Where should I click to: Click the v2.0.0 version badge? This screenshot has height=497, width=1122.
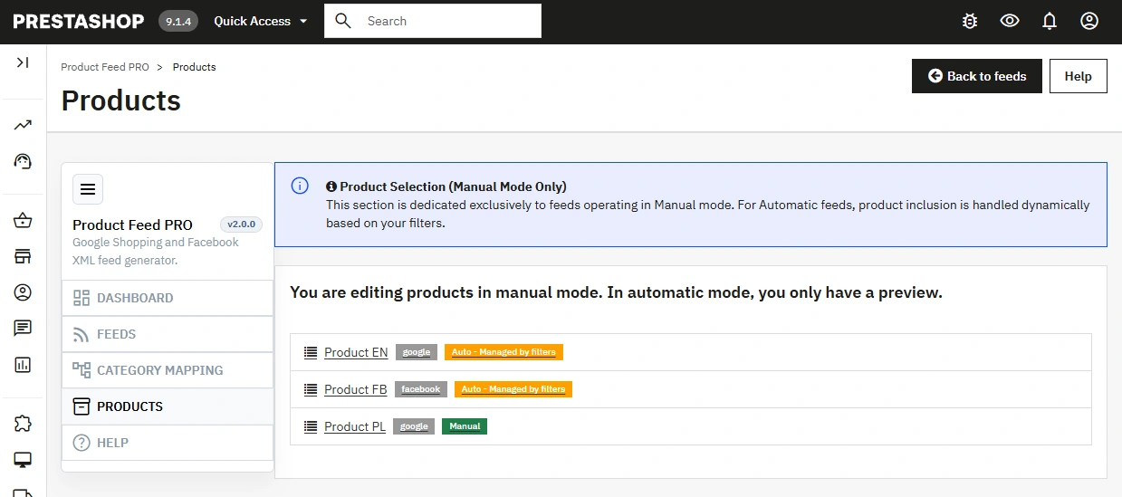241,225
